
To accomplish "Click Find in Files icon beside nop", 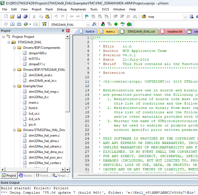I will tap(144, 16).
